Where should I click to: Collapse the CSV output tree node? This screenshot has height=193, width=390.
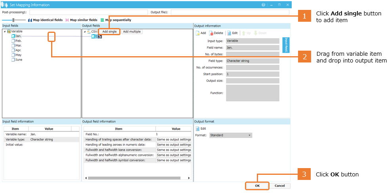pos(84,32)
